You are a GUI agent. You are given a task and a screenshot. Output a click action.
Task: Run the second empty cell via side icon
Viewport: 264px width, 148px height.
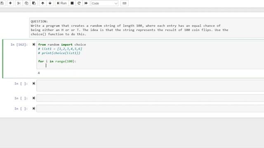pyautogui.click(x=34, y=98)
